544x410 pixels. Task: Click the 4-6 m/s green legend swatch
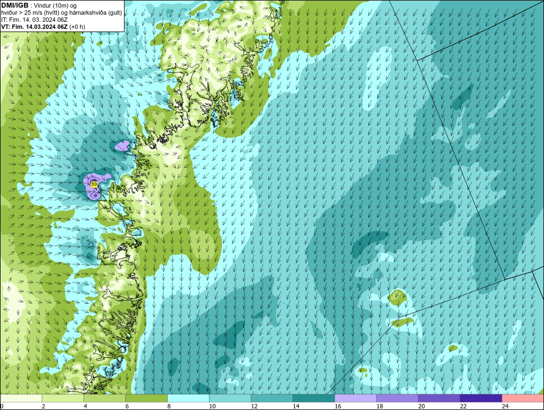(x=104, y=398)
